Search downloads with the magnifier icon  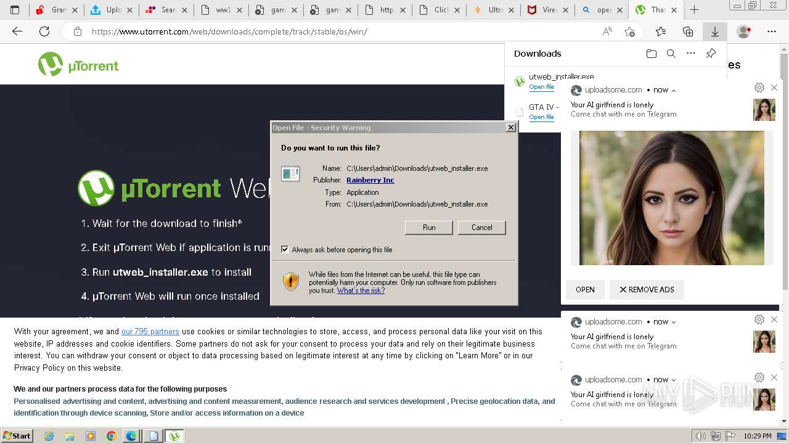[671, 54]
